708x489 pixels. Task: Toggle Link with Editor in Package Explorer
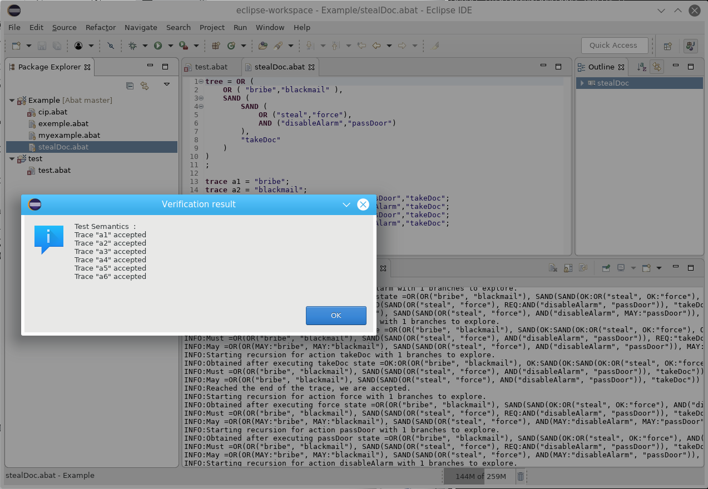point(145,85)
